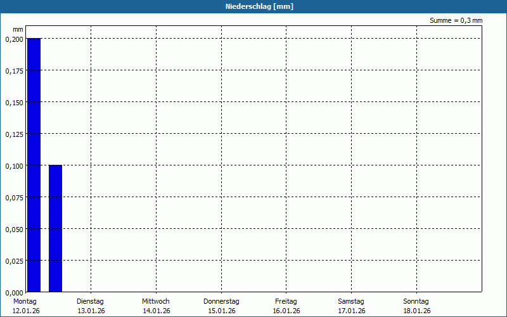Image resolution: width=507 pixels, height=317 pixels.
Task: Click the Freitag 16.01.26 axis label
Action: [x=286, y=306]
